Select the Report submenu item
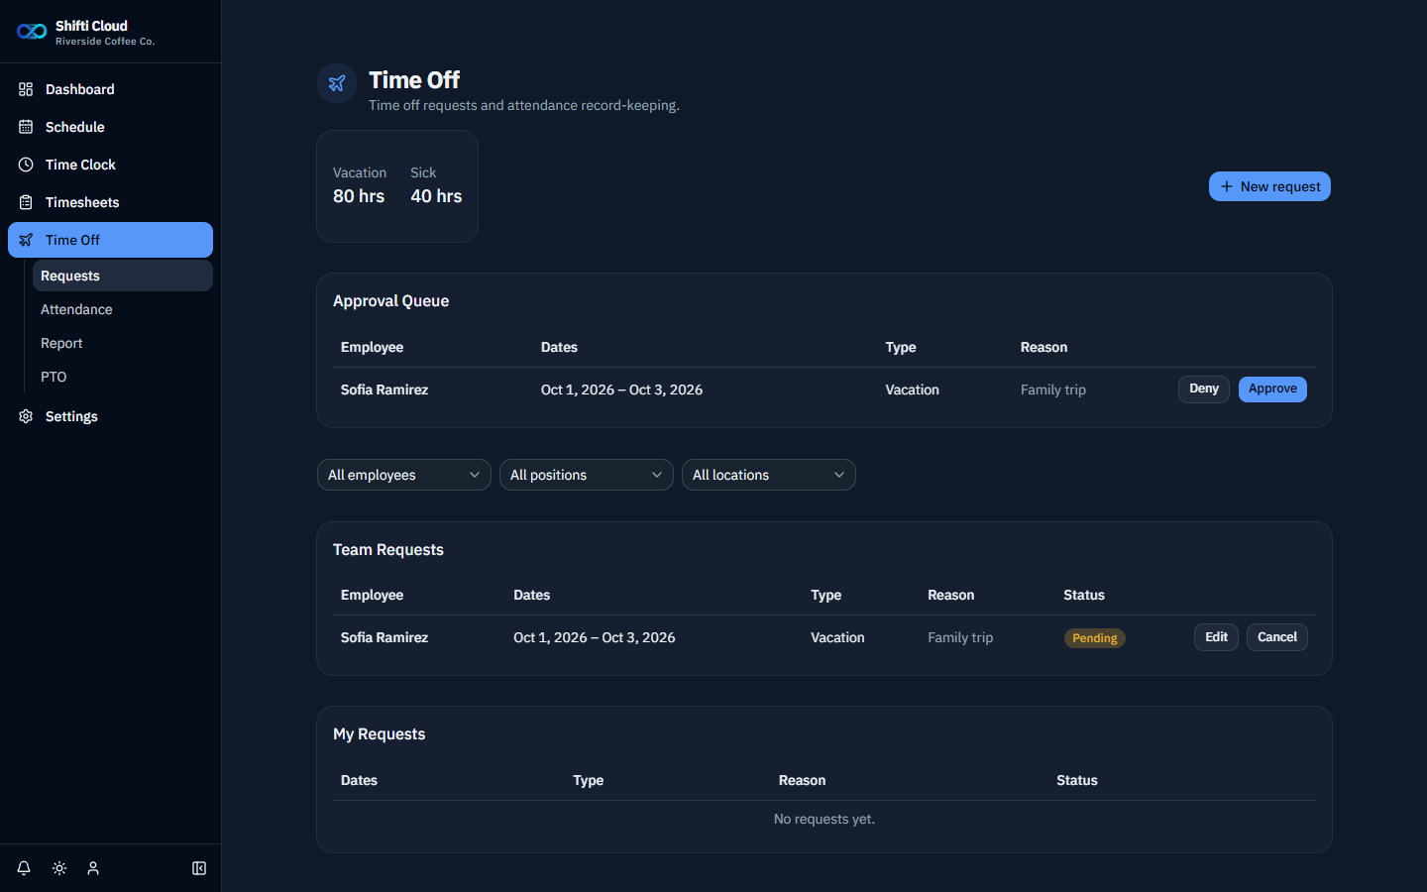 point(123,343)
